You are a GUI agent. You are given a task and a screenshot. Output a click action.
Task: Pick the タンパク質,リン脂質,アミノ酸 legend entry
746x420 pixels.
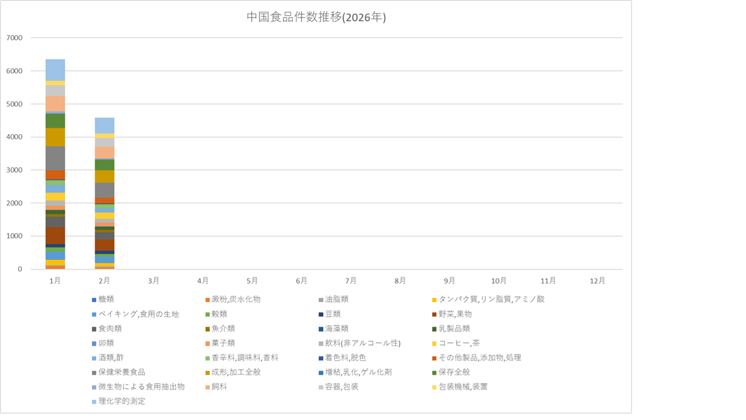click(x=492, y=299)
